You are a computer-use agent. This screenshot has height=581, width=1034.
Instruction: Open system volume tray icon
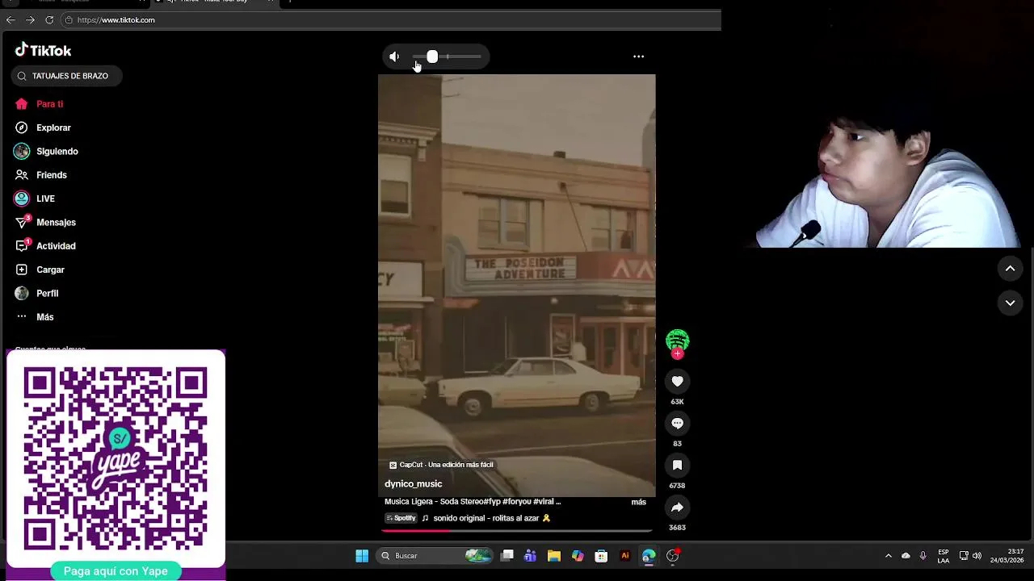click(977, 556)
